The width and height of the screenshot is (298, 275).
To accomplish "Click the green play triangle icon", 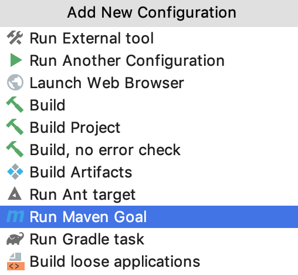I will 16,60.
